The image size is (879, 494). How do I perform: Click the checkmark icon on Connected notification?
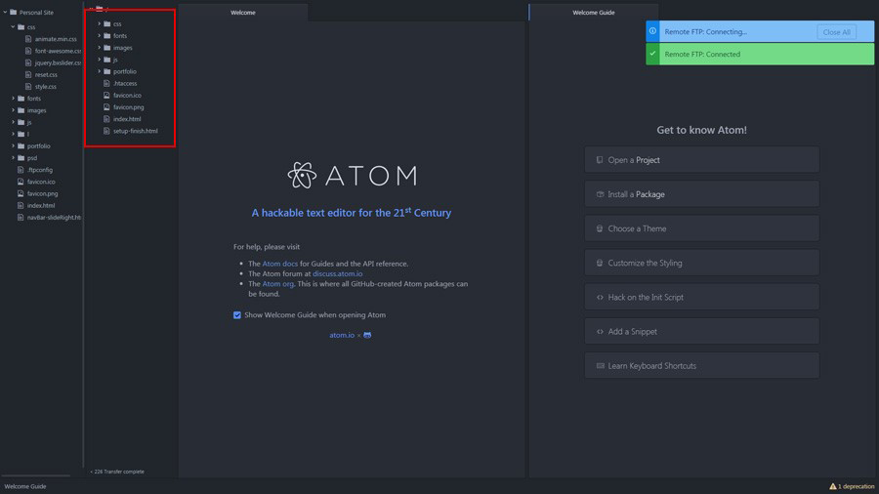click(652, 54)
